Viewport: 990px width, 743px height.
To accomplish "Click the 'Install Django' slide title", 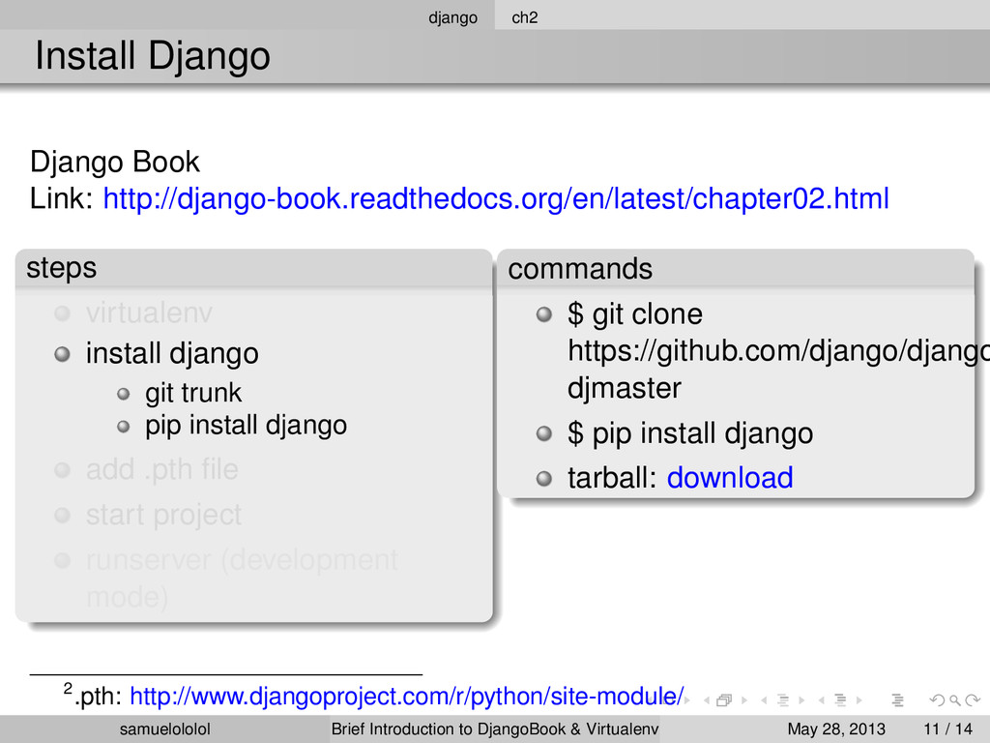I will 152,55.
